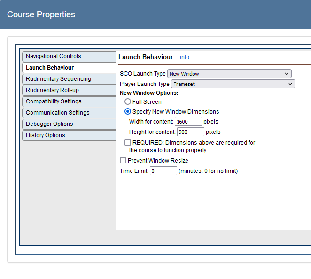This screenshot has height=279, width=311.
Task: Tick the Prevent Window Resize checkbox
Action: point(124,161)
